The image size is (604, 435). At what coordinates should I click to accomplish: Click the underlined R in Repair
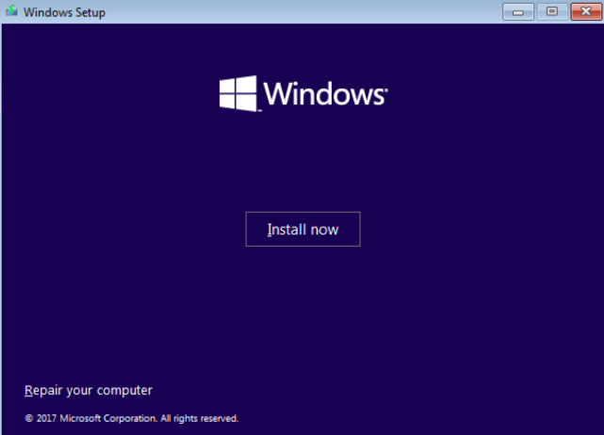click(28, 390)
